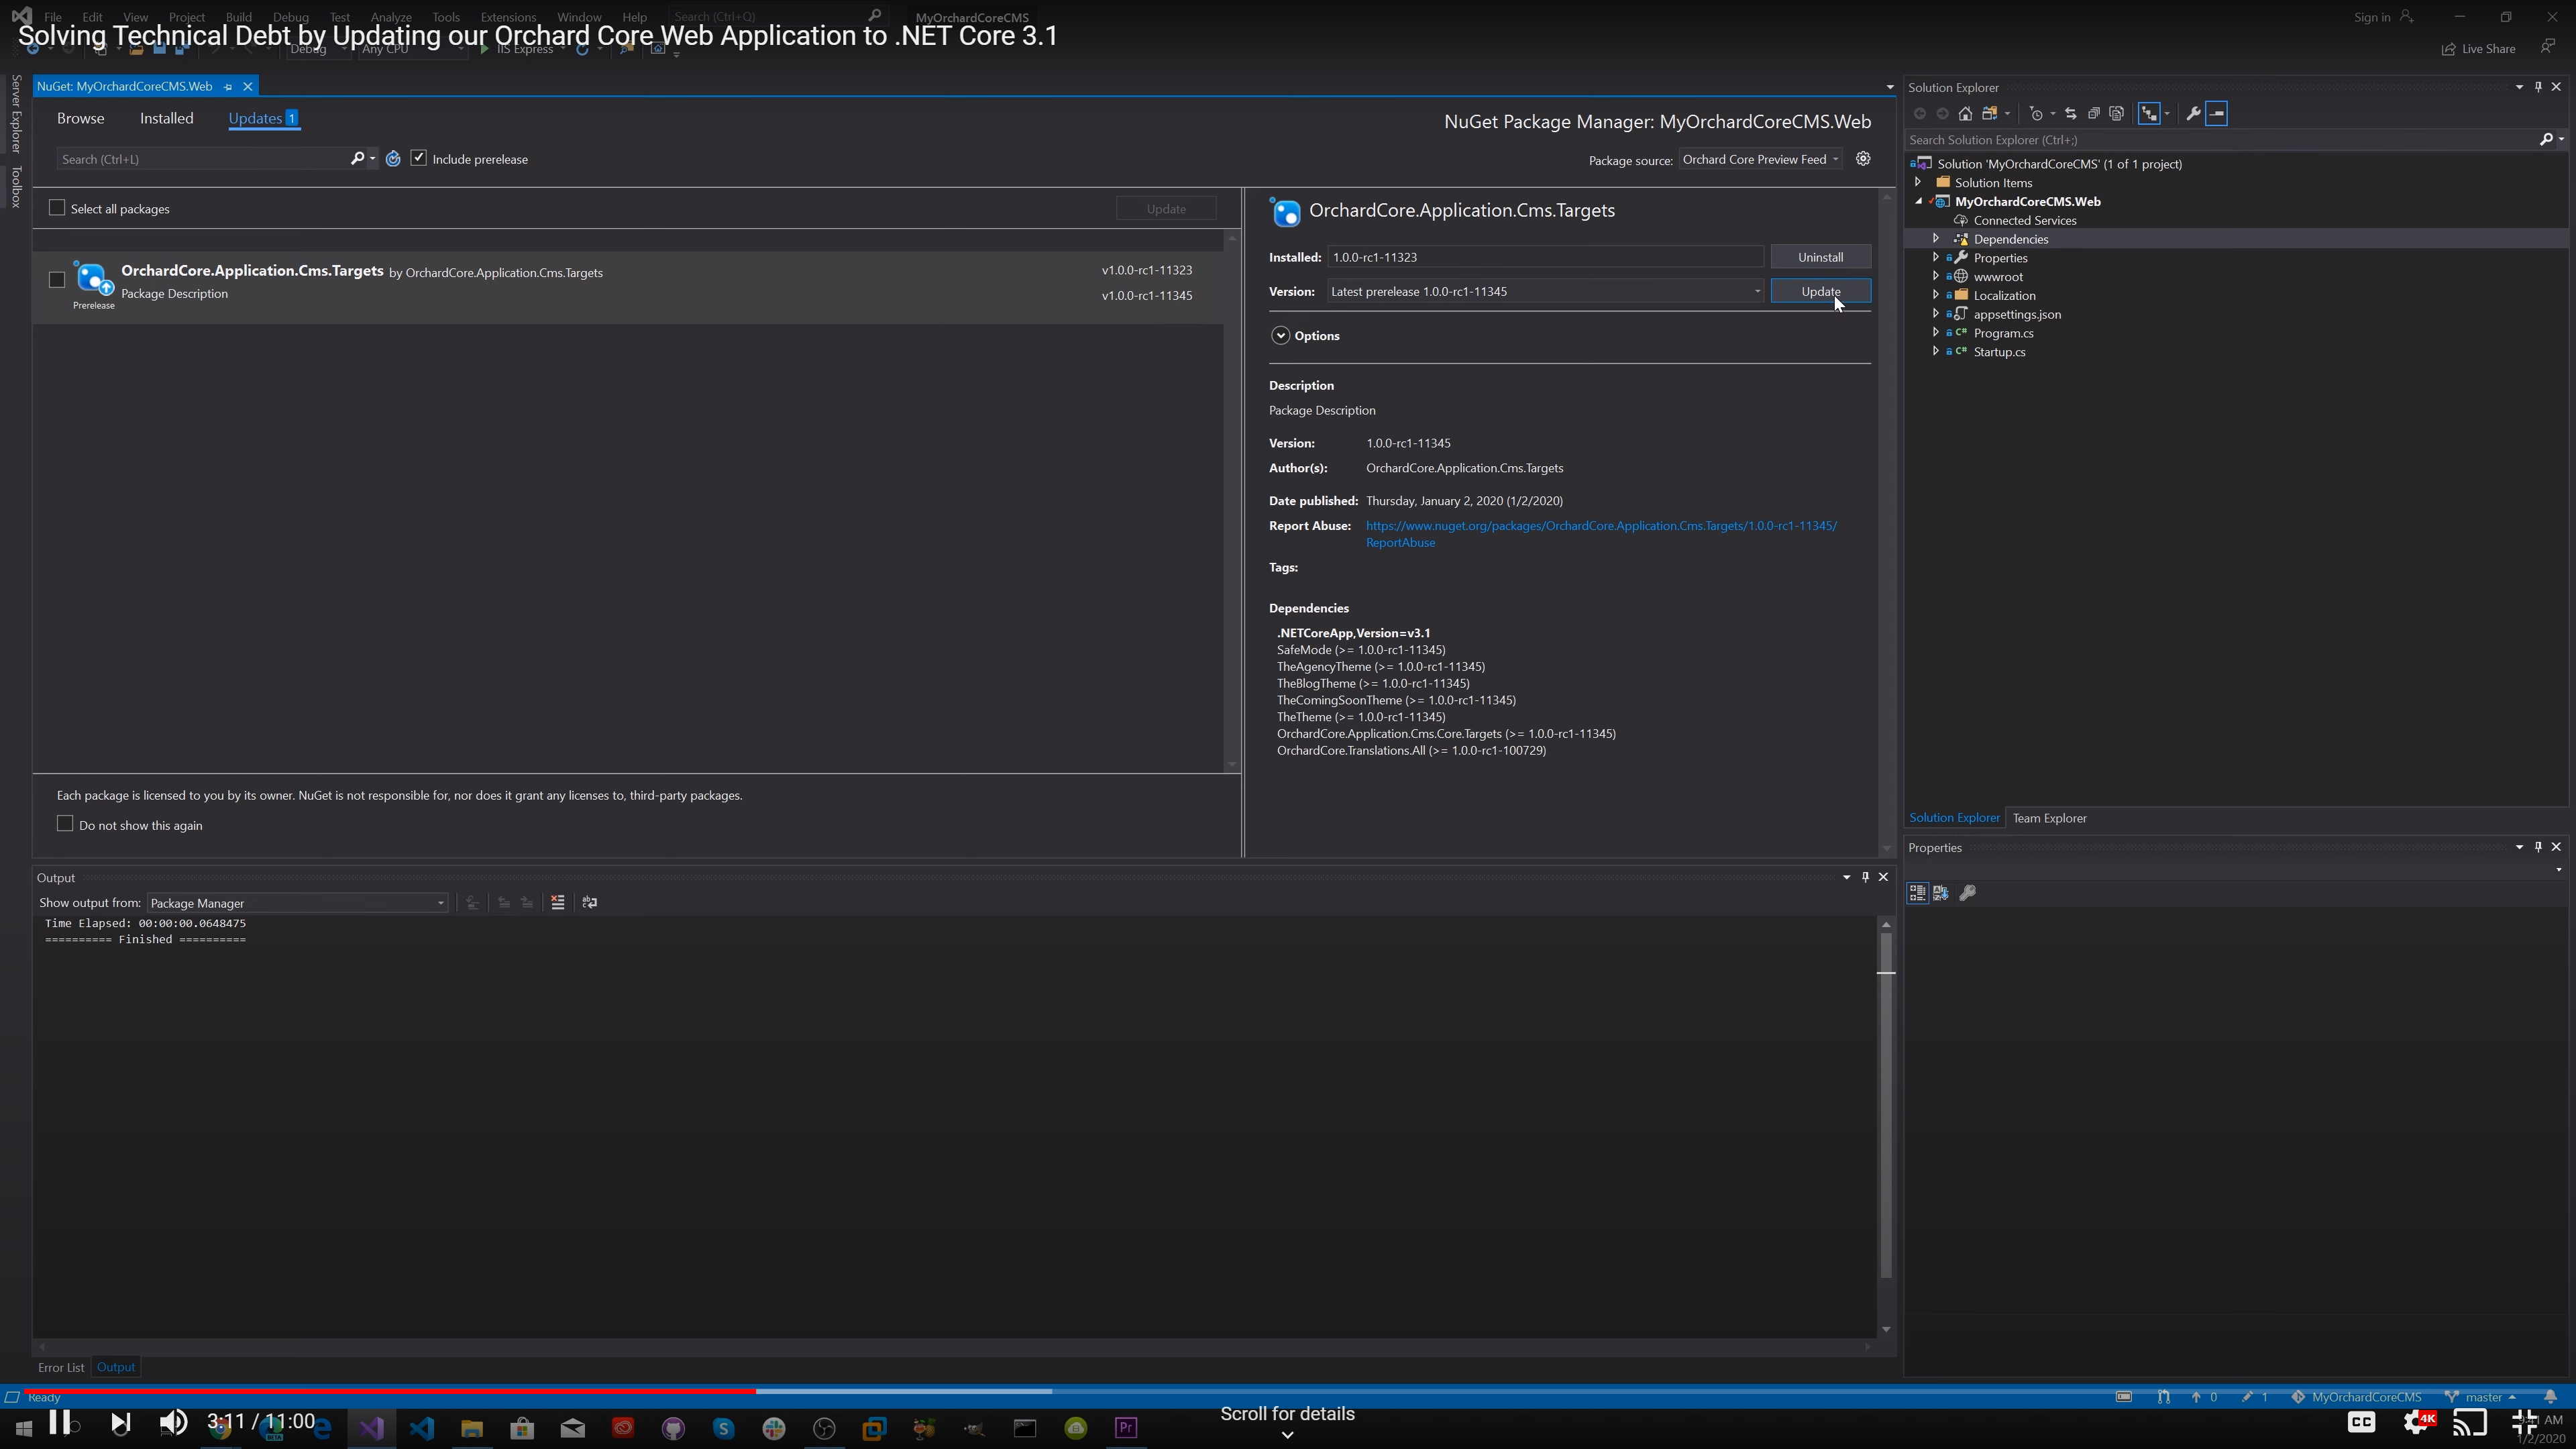Click Show All Files icon

2116,114
